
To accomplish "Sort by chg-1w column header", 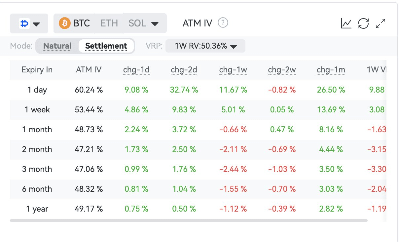I will [x=233, y=70].
